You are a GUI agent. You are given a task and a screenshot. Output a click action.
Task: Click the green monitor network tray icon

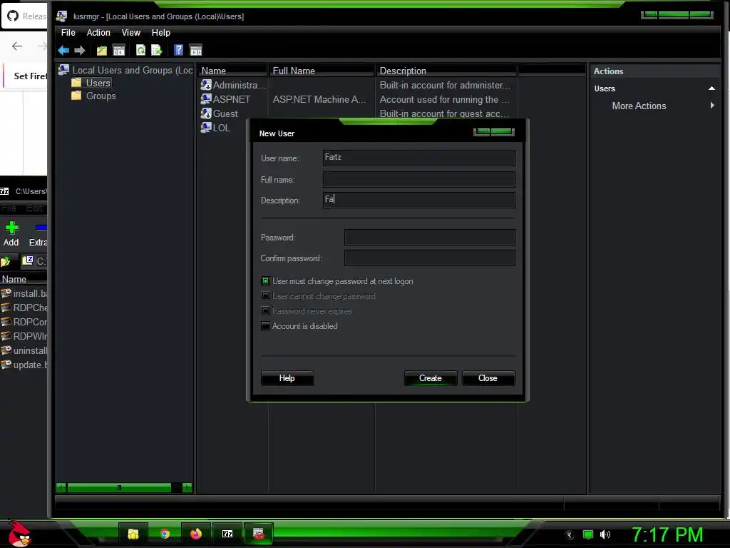pos(588,534)
